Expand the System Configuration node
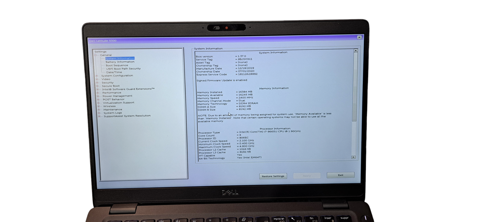The image size is (494, 222). point(97,75)
